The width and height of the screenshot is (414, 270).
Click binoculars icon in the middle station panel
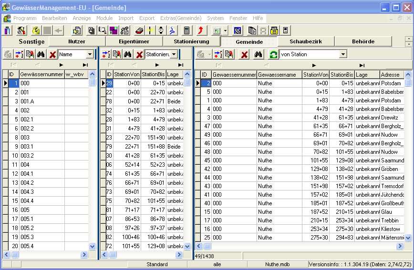tap(128, 54)
